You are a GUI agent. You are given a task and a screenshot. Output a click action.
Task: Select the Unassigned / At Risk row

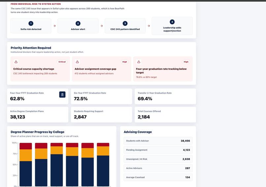pyautogui.click(x=158, y=159)
